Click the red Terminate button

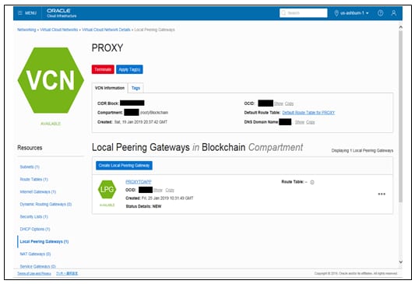[103, 69]
